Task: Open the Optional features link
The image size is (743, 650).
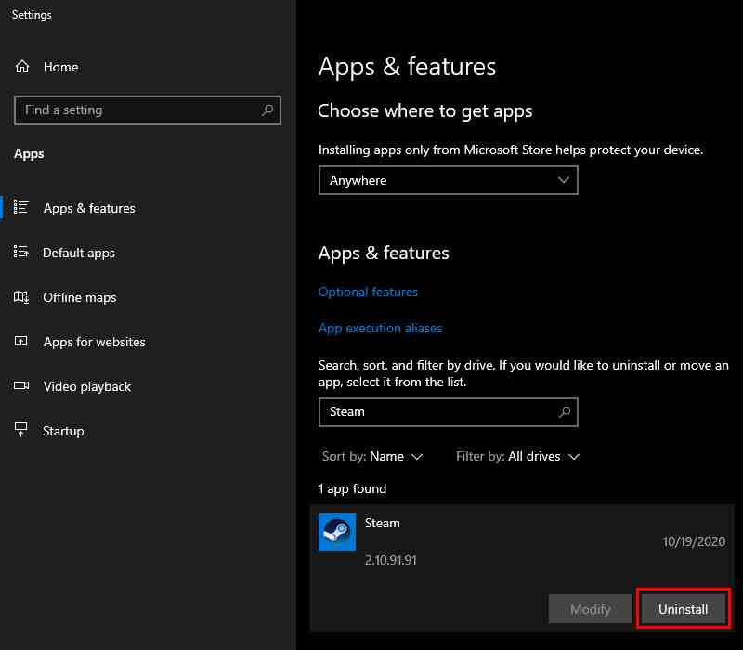Action: 368,292
